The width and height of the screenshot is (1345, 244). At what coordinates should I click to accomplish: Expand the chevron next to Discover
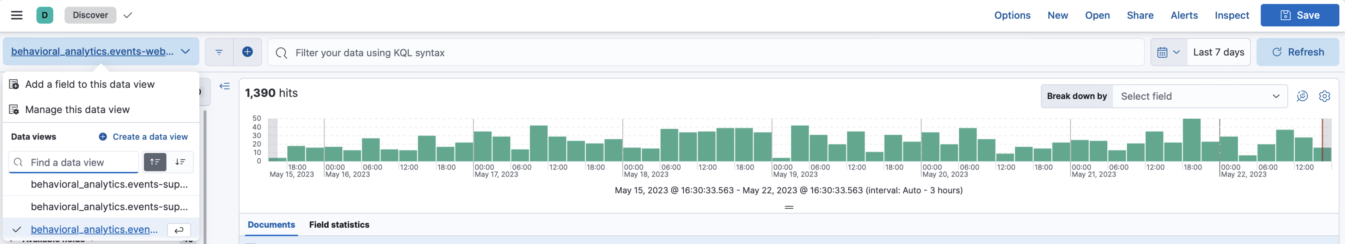[x=127, y=15]
